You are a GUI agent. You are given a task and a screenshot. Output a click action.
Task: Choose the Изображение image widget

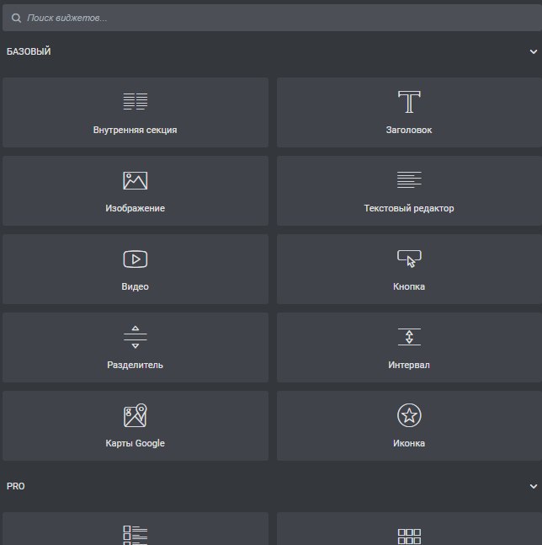(135, 190)
